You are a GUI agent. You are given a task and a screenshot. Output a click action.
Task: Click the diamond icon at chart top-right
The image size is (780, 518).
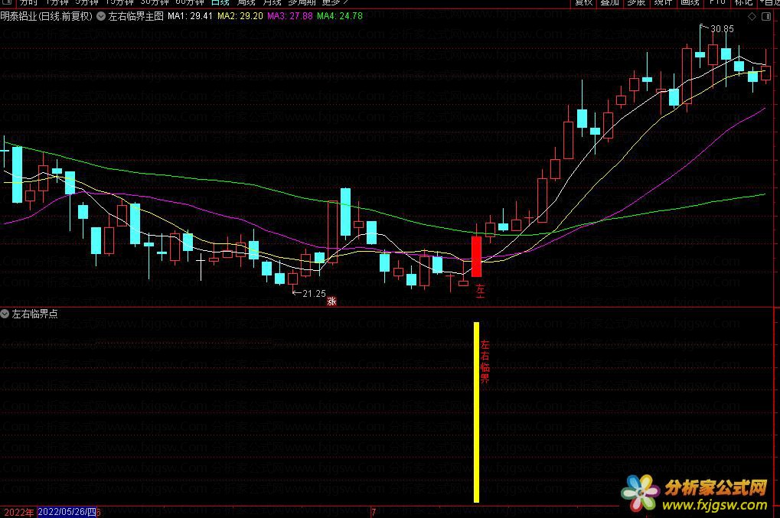[752, 16]
